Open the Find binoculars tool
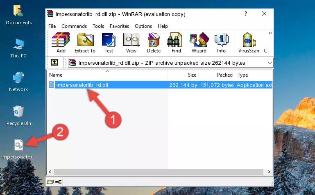Screen dimensions: 315x195 176,43
